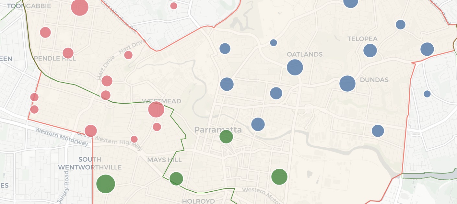Viewport: 457px width, 204px height.
Task: Open large red marker under Westmead label
Action: click(156, 109)
